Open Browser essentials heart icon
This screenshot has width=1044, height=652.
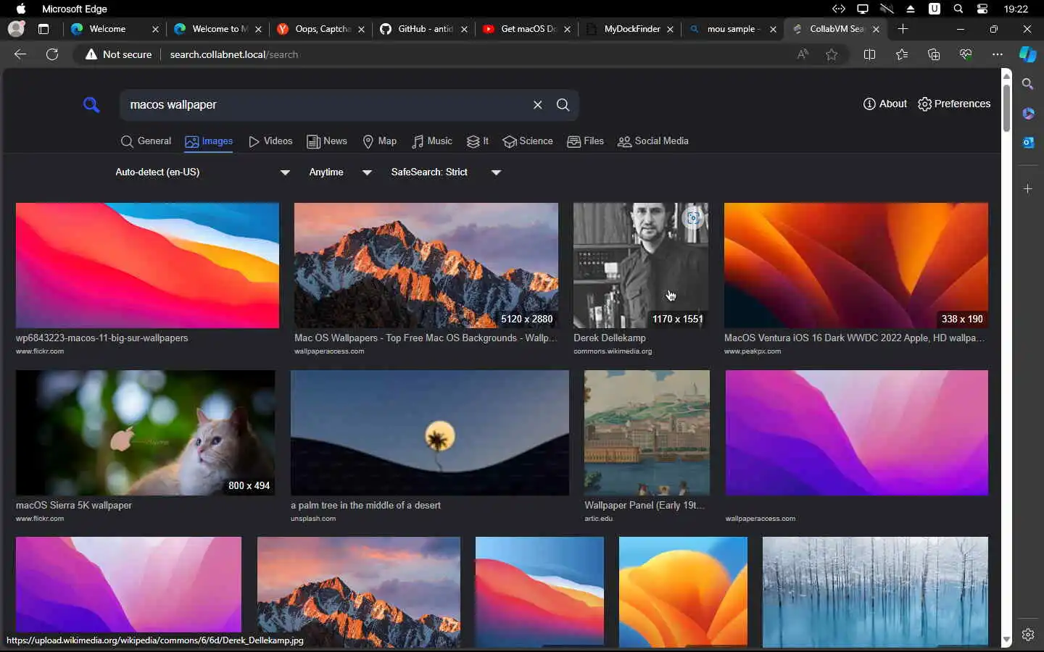(x=966, y=54)
